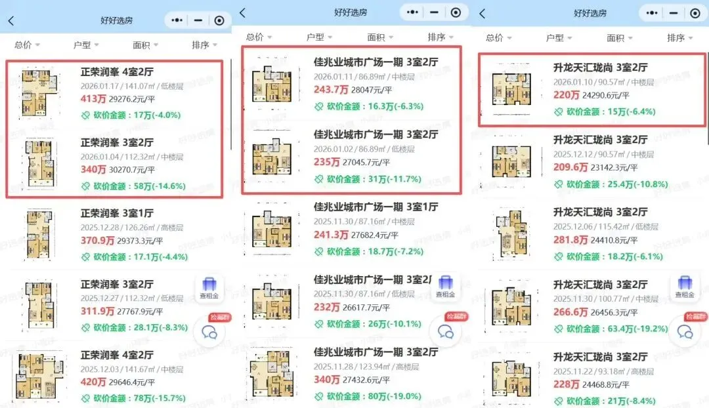Click unit price 28047元/平
The image size is (709, 408).
372,90
